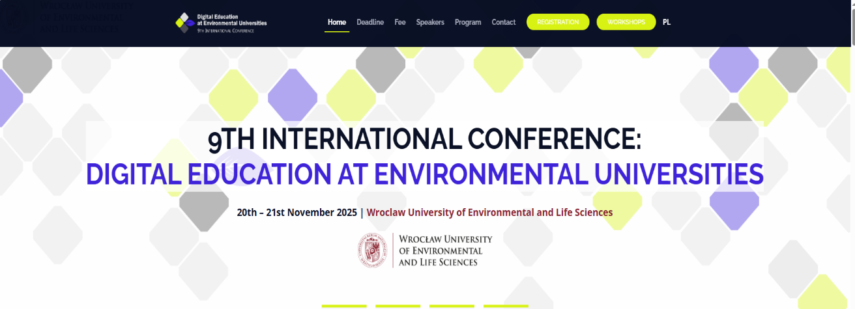Switch language to PL
This screenshot has width=855, height=309.
(667, 22)
